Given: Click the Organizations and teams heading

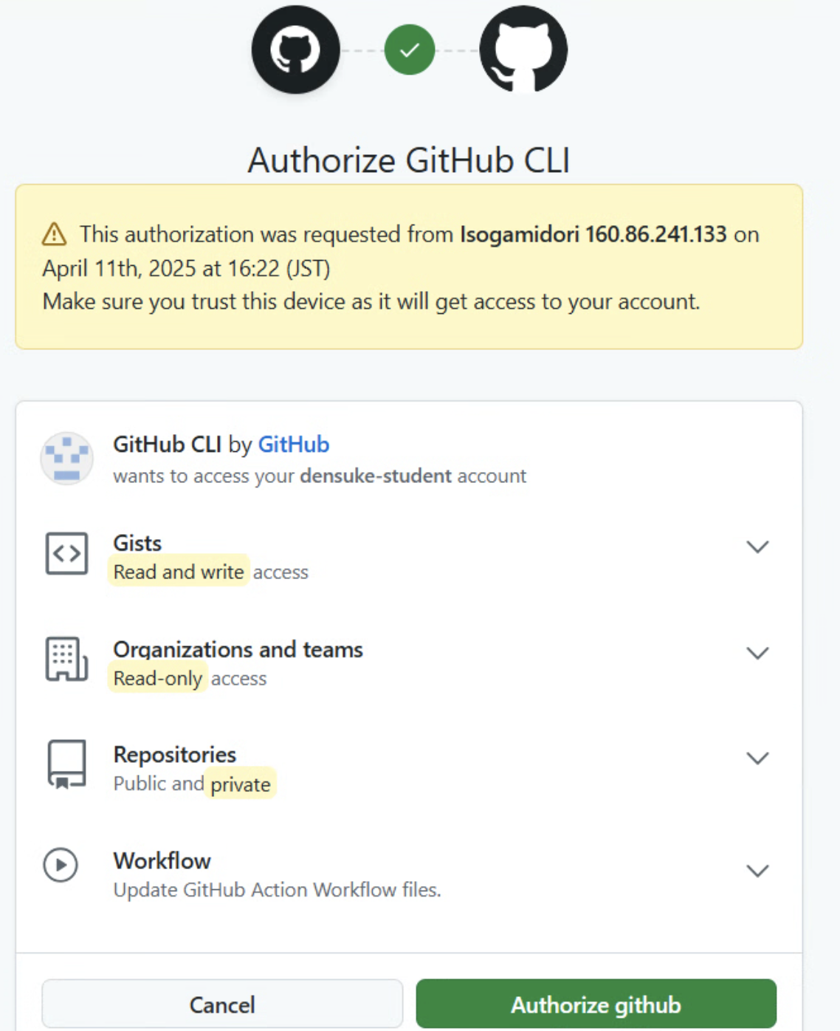Looking at the screenshot, I should click(238, 650).
